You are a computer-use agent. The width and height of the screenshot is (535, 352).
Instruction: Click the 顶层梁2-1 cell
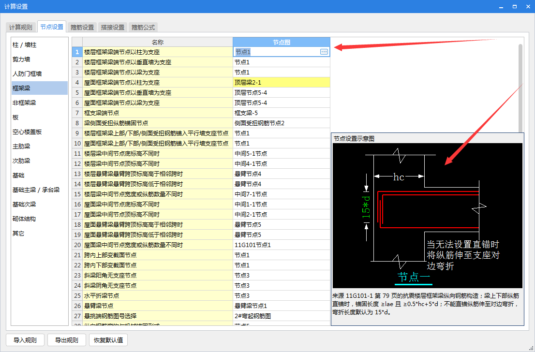(x=282, y=83)
